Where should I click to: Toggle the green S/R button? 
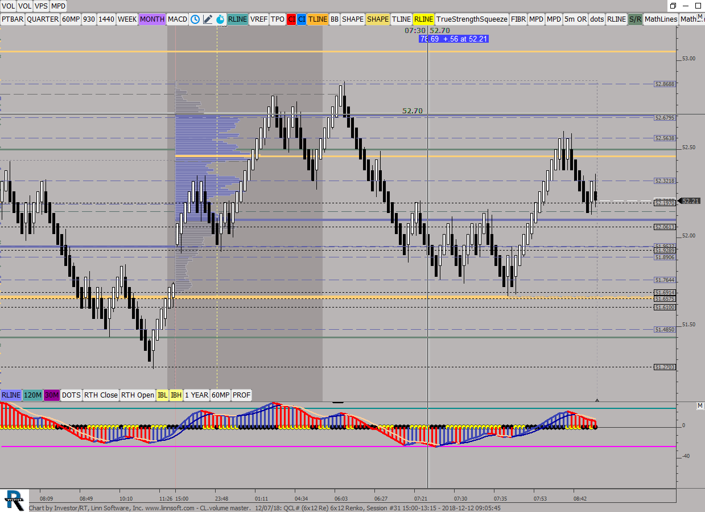(636, 19)
